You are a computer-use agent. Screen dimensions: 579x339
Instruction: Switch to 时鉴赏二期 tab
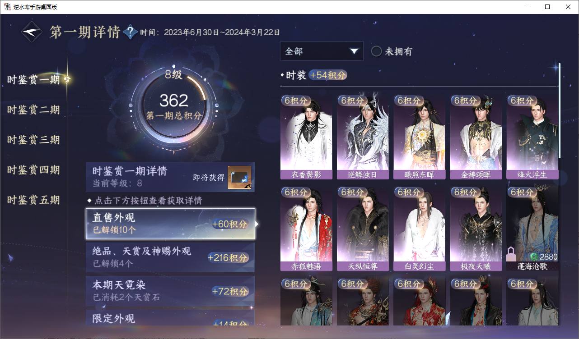tap(33, 110)
